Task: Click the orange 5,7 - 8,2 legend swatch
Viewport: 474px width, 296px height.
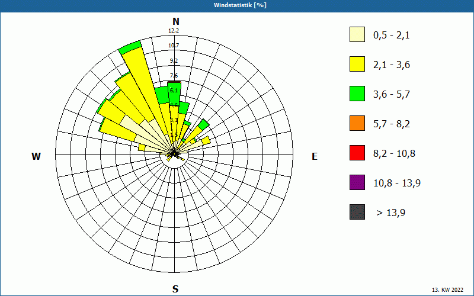Action: [357, 123]
